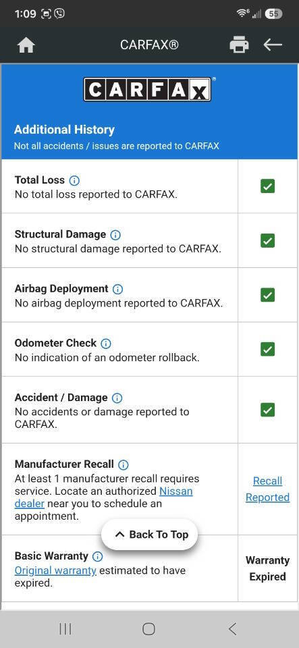Open the Recall Reported link
The image size is (299, 648).
tap(267, 489)
